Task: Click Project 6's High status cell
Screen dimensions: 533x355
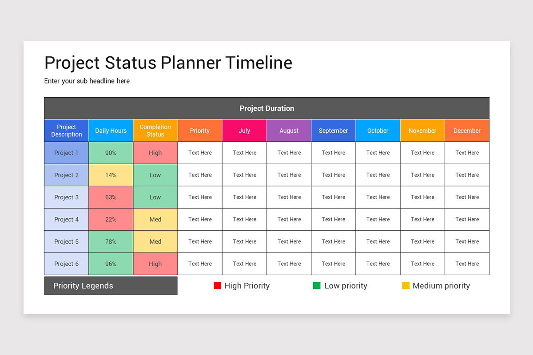Action: pyautogui.click(x=155, y=264)
